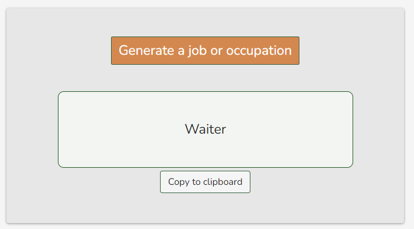Click the Generate a job or occupation button

[x=205, y=51]
